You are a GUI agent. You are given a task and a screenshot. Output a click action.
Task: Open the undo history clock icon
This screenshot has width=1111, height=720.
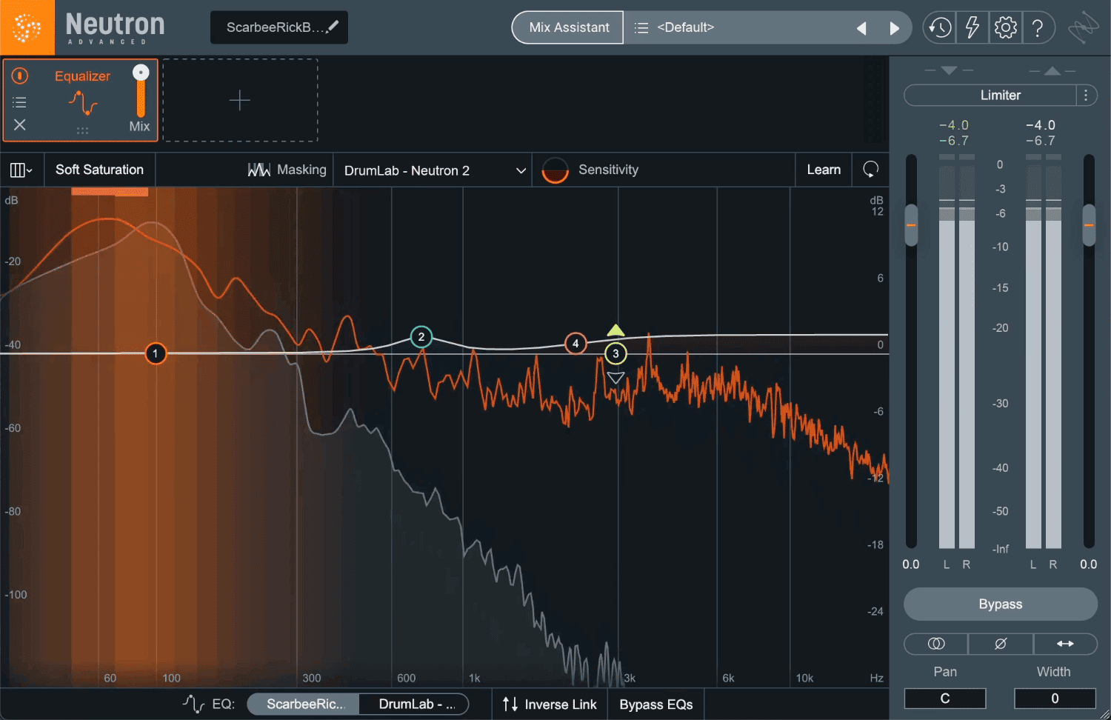click(940, 28)
